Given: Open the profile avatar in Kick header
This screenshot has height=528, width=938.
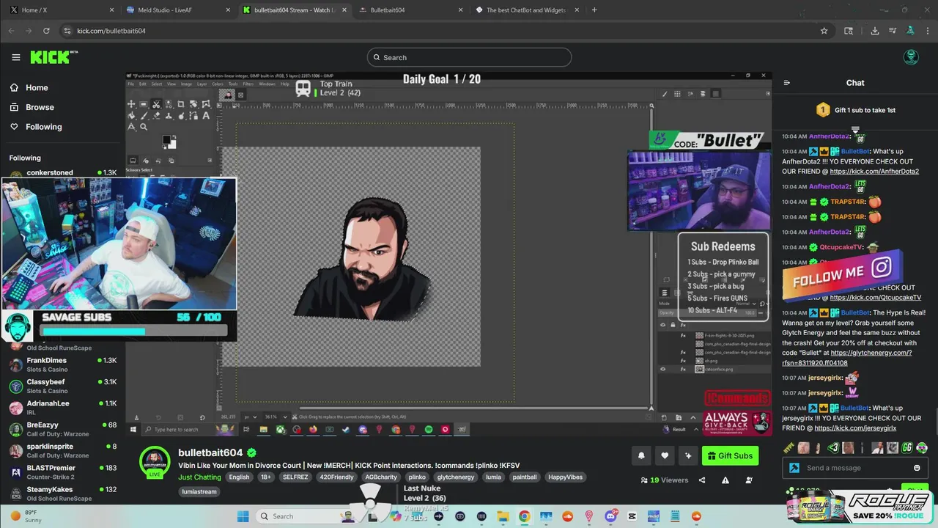Looking at the screenshot, I should pyautogui.click(x=911, y=57).
